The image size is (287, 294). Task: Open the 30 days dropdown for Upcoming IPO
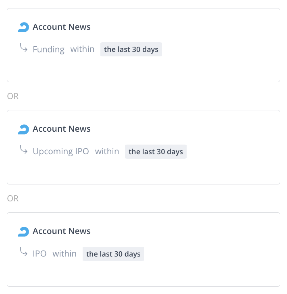156,152
